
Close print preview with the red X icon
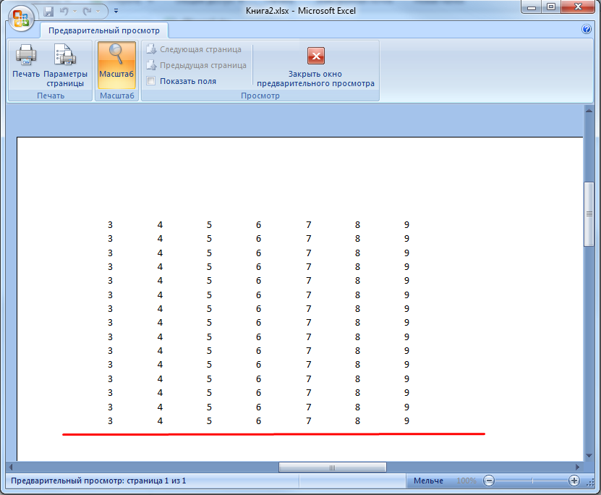coord(316,56)
